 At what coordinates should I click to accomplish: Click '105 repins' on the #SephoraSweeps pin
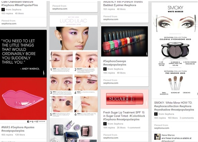(109, 73)
